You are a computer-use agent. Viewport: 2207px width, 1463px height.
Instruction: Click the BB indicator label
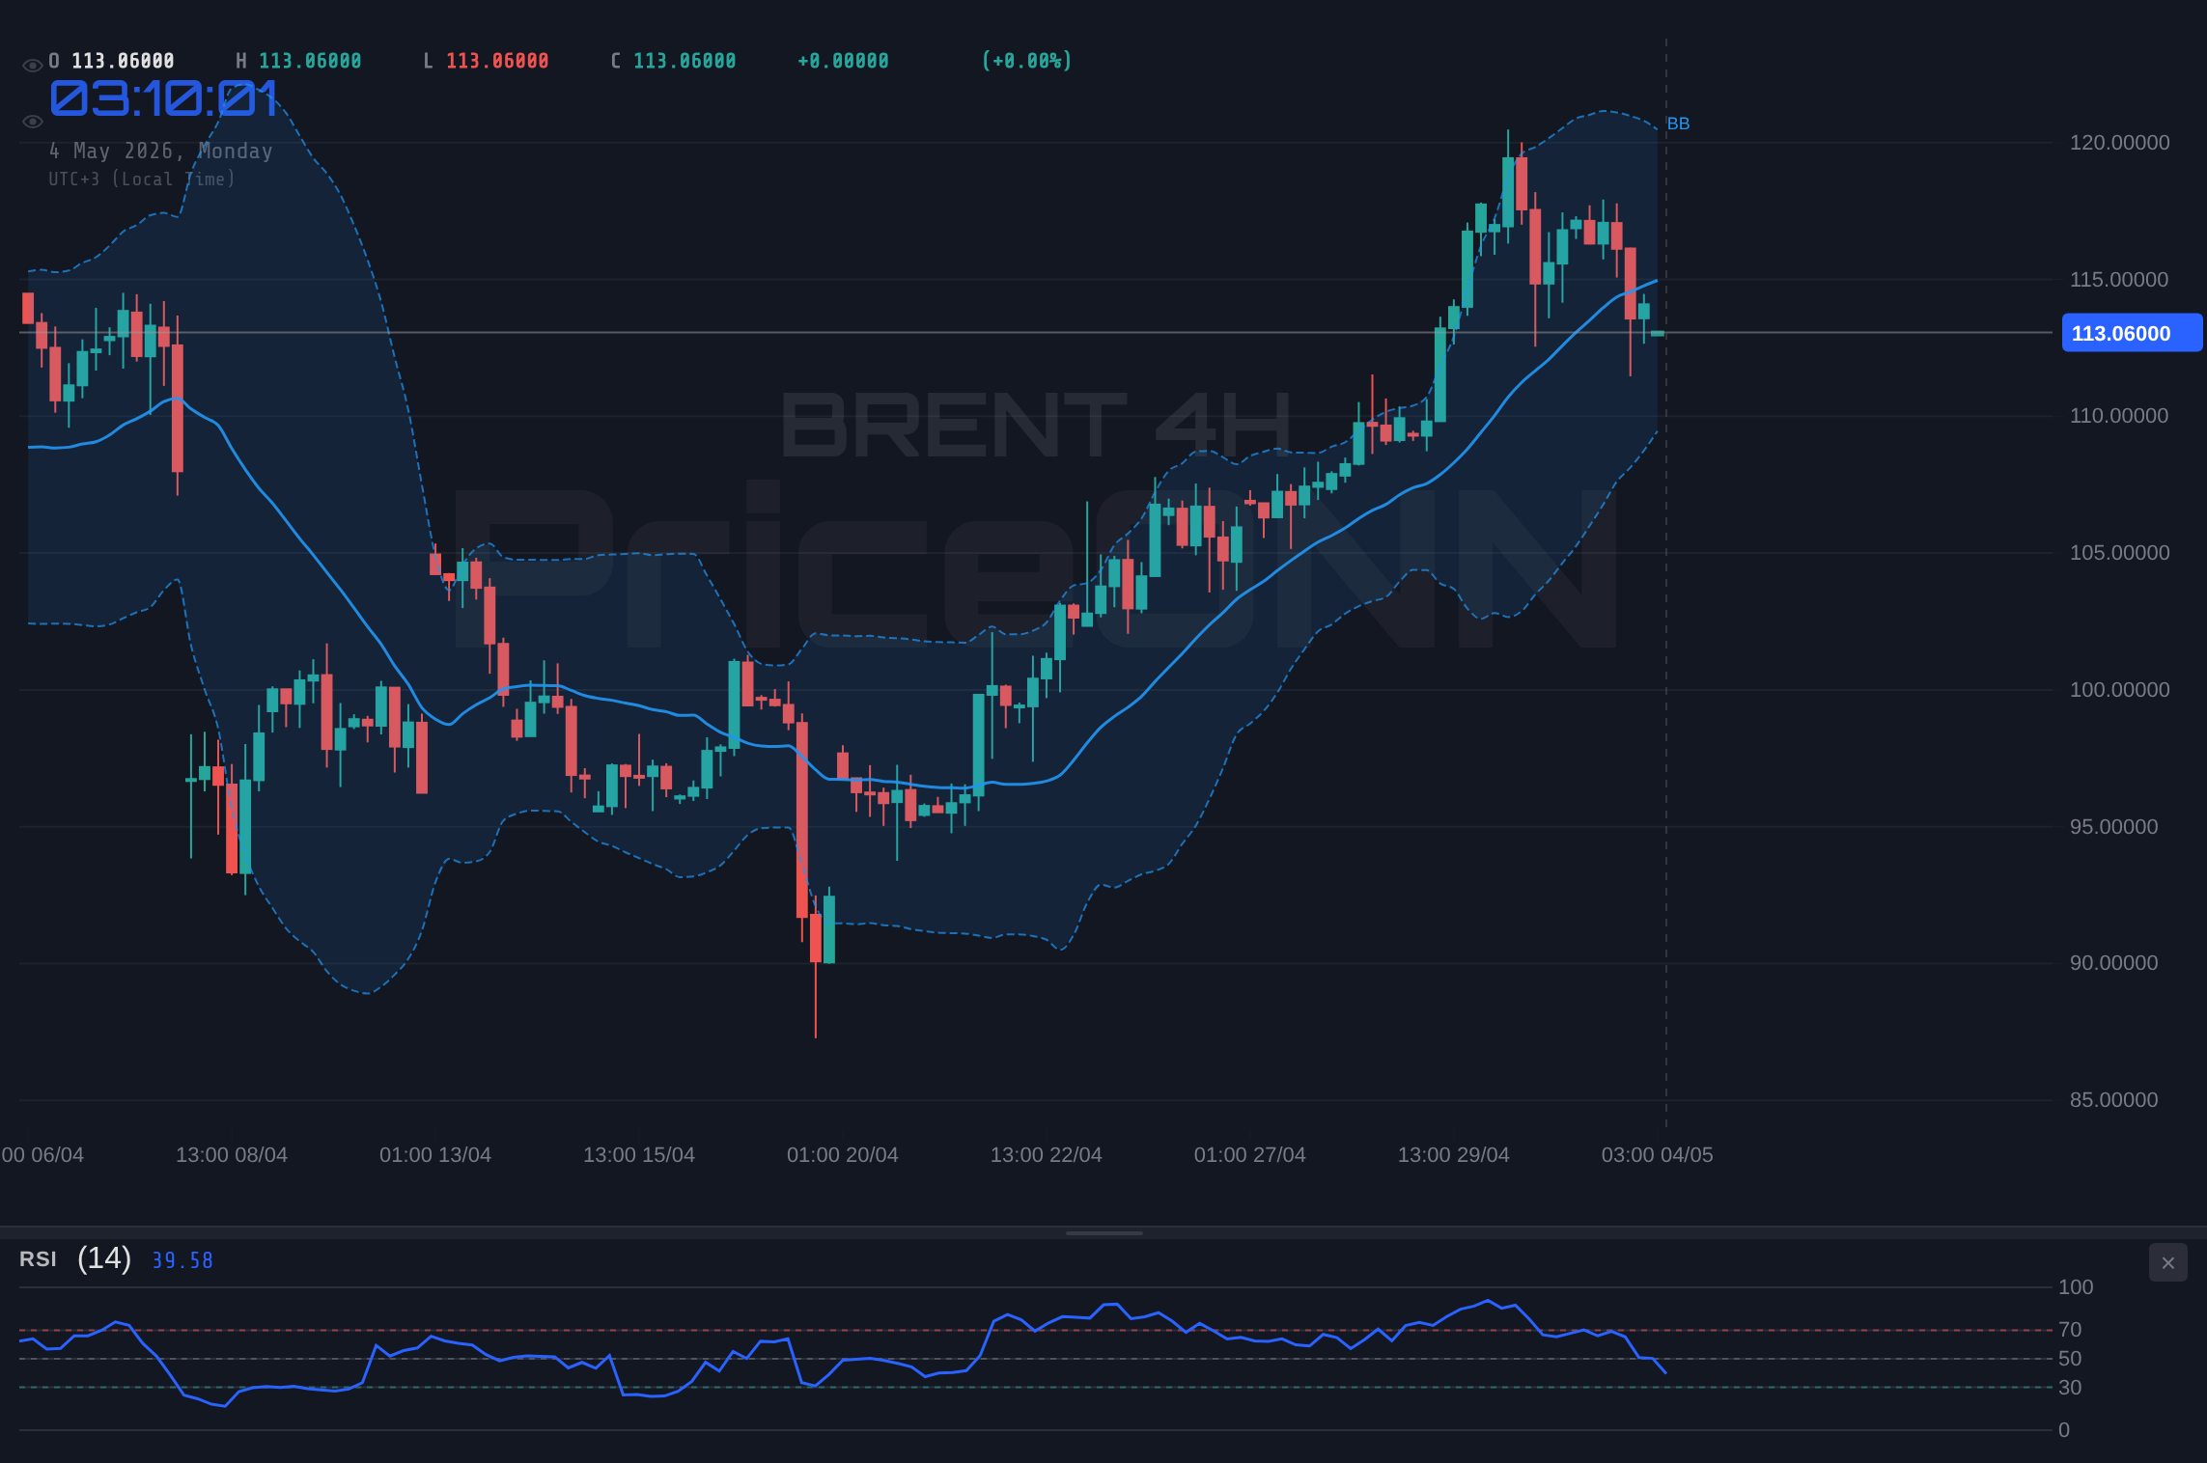(x=1678, y=124)
